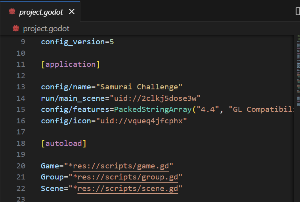300x202 pixels.
Task: Open the res://scripts/scene.gd link
Action: click(x=128, y=189)
